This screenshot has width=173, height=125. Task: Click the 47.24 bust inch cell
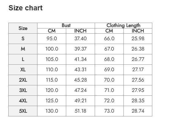pyautogui.click(x=80, y=90)
